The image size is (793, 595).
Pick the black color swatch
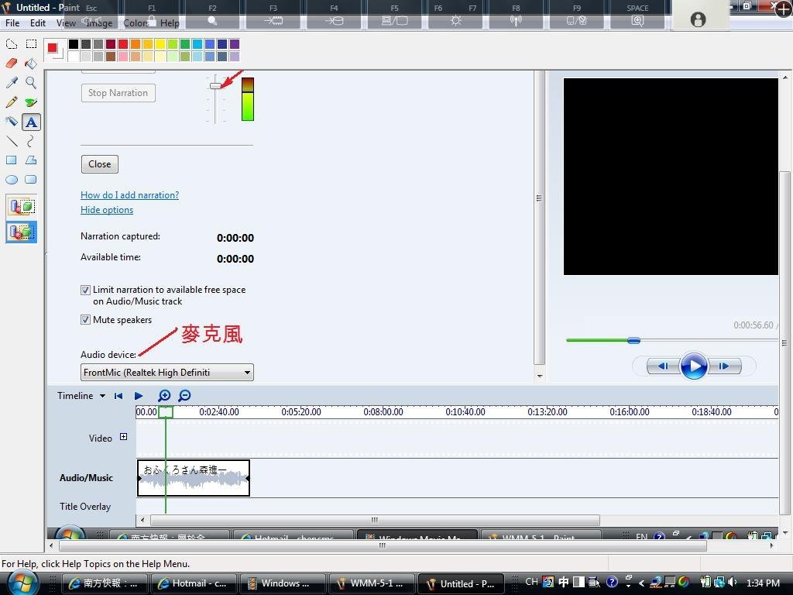[x=74, y=44]
